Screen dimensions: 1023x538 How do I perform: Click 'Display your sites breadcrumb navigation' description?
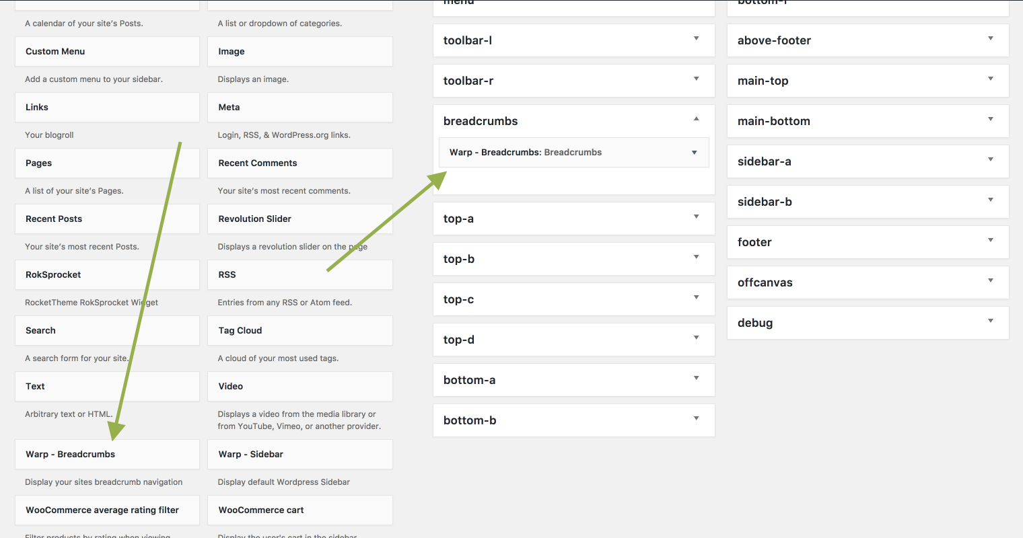point(104,482)
